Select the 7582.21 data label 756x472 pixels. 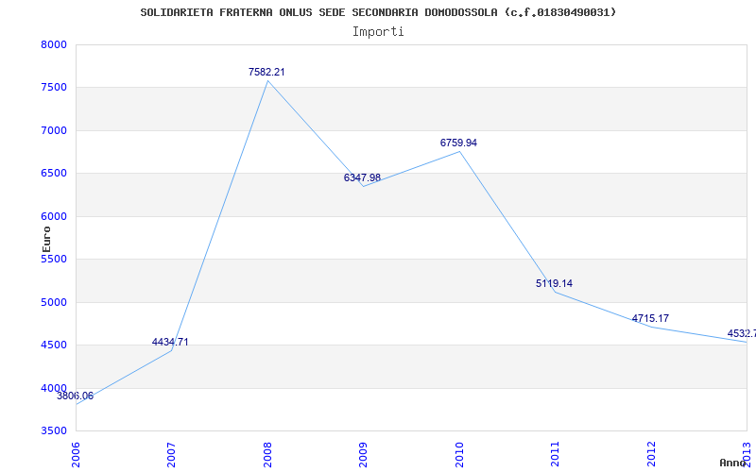[266, 73]
